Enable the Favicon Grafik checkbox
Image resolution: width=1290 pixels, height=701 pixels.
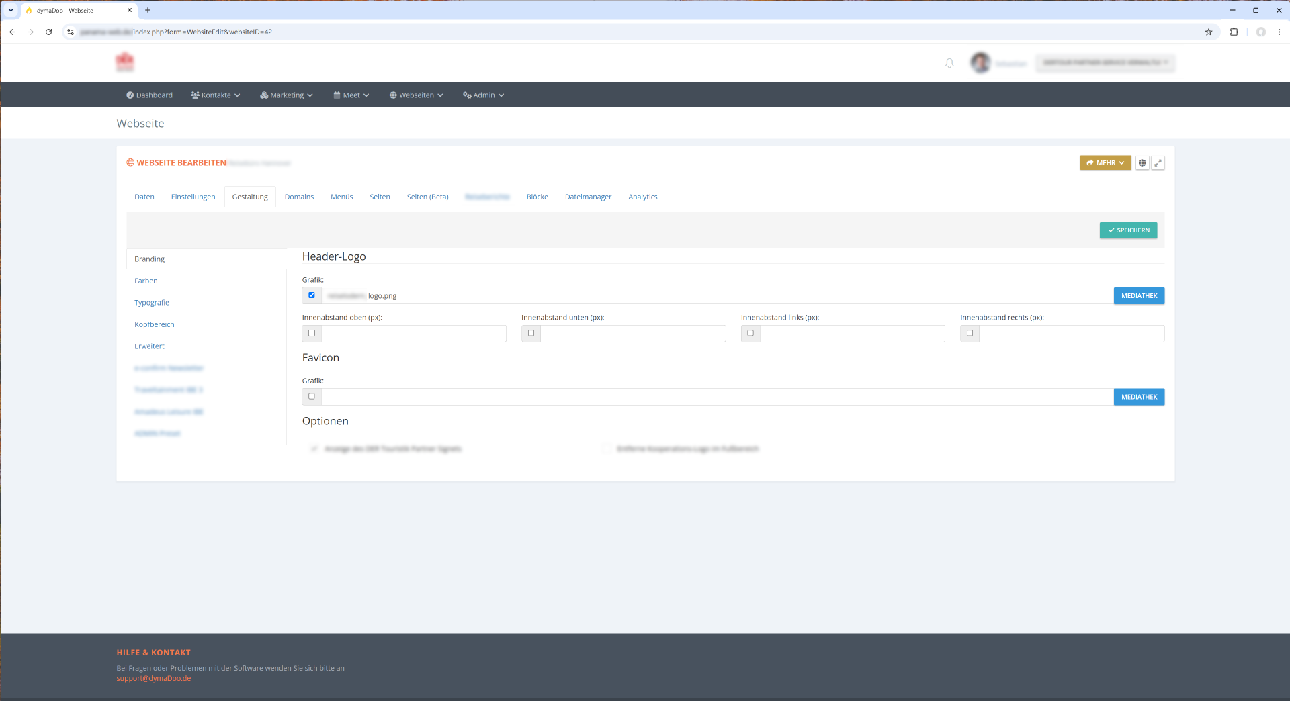312,396
